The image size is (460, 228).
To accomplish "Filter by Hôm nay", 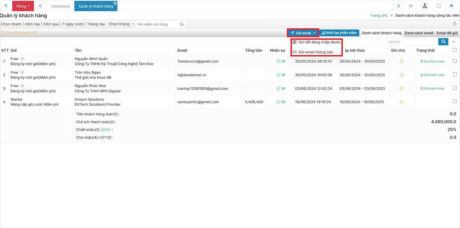I will point(32,24).
